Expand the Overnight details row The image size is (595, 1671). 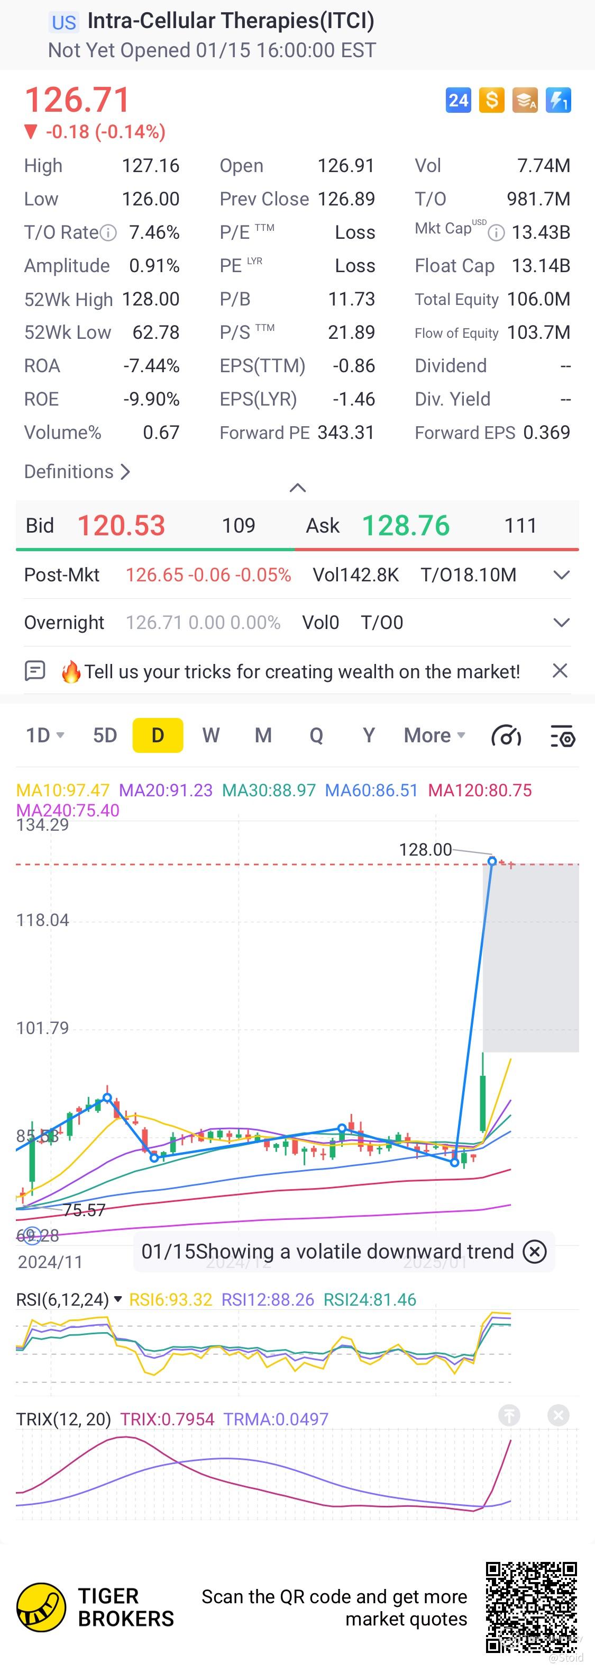coord(561,623)
